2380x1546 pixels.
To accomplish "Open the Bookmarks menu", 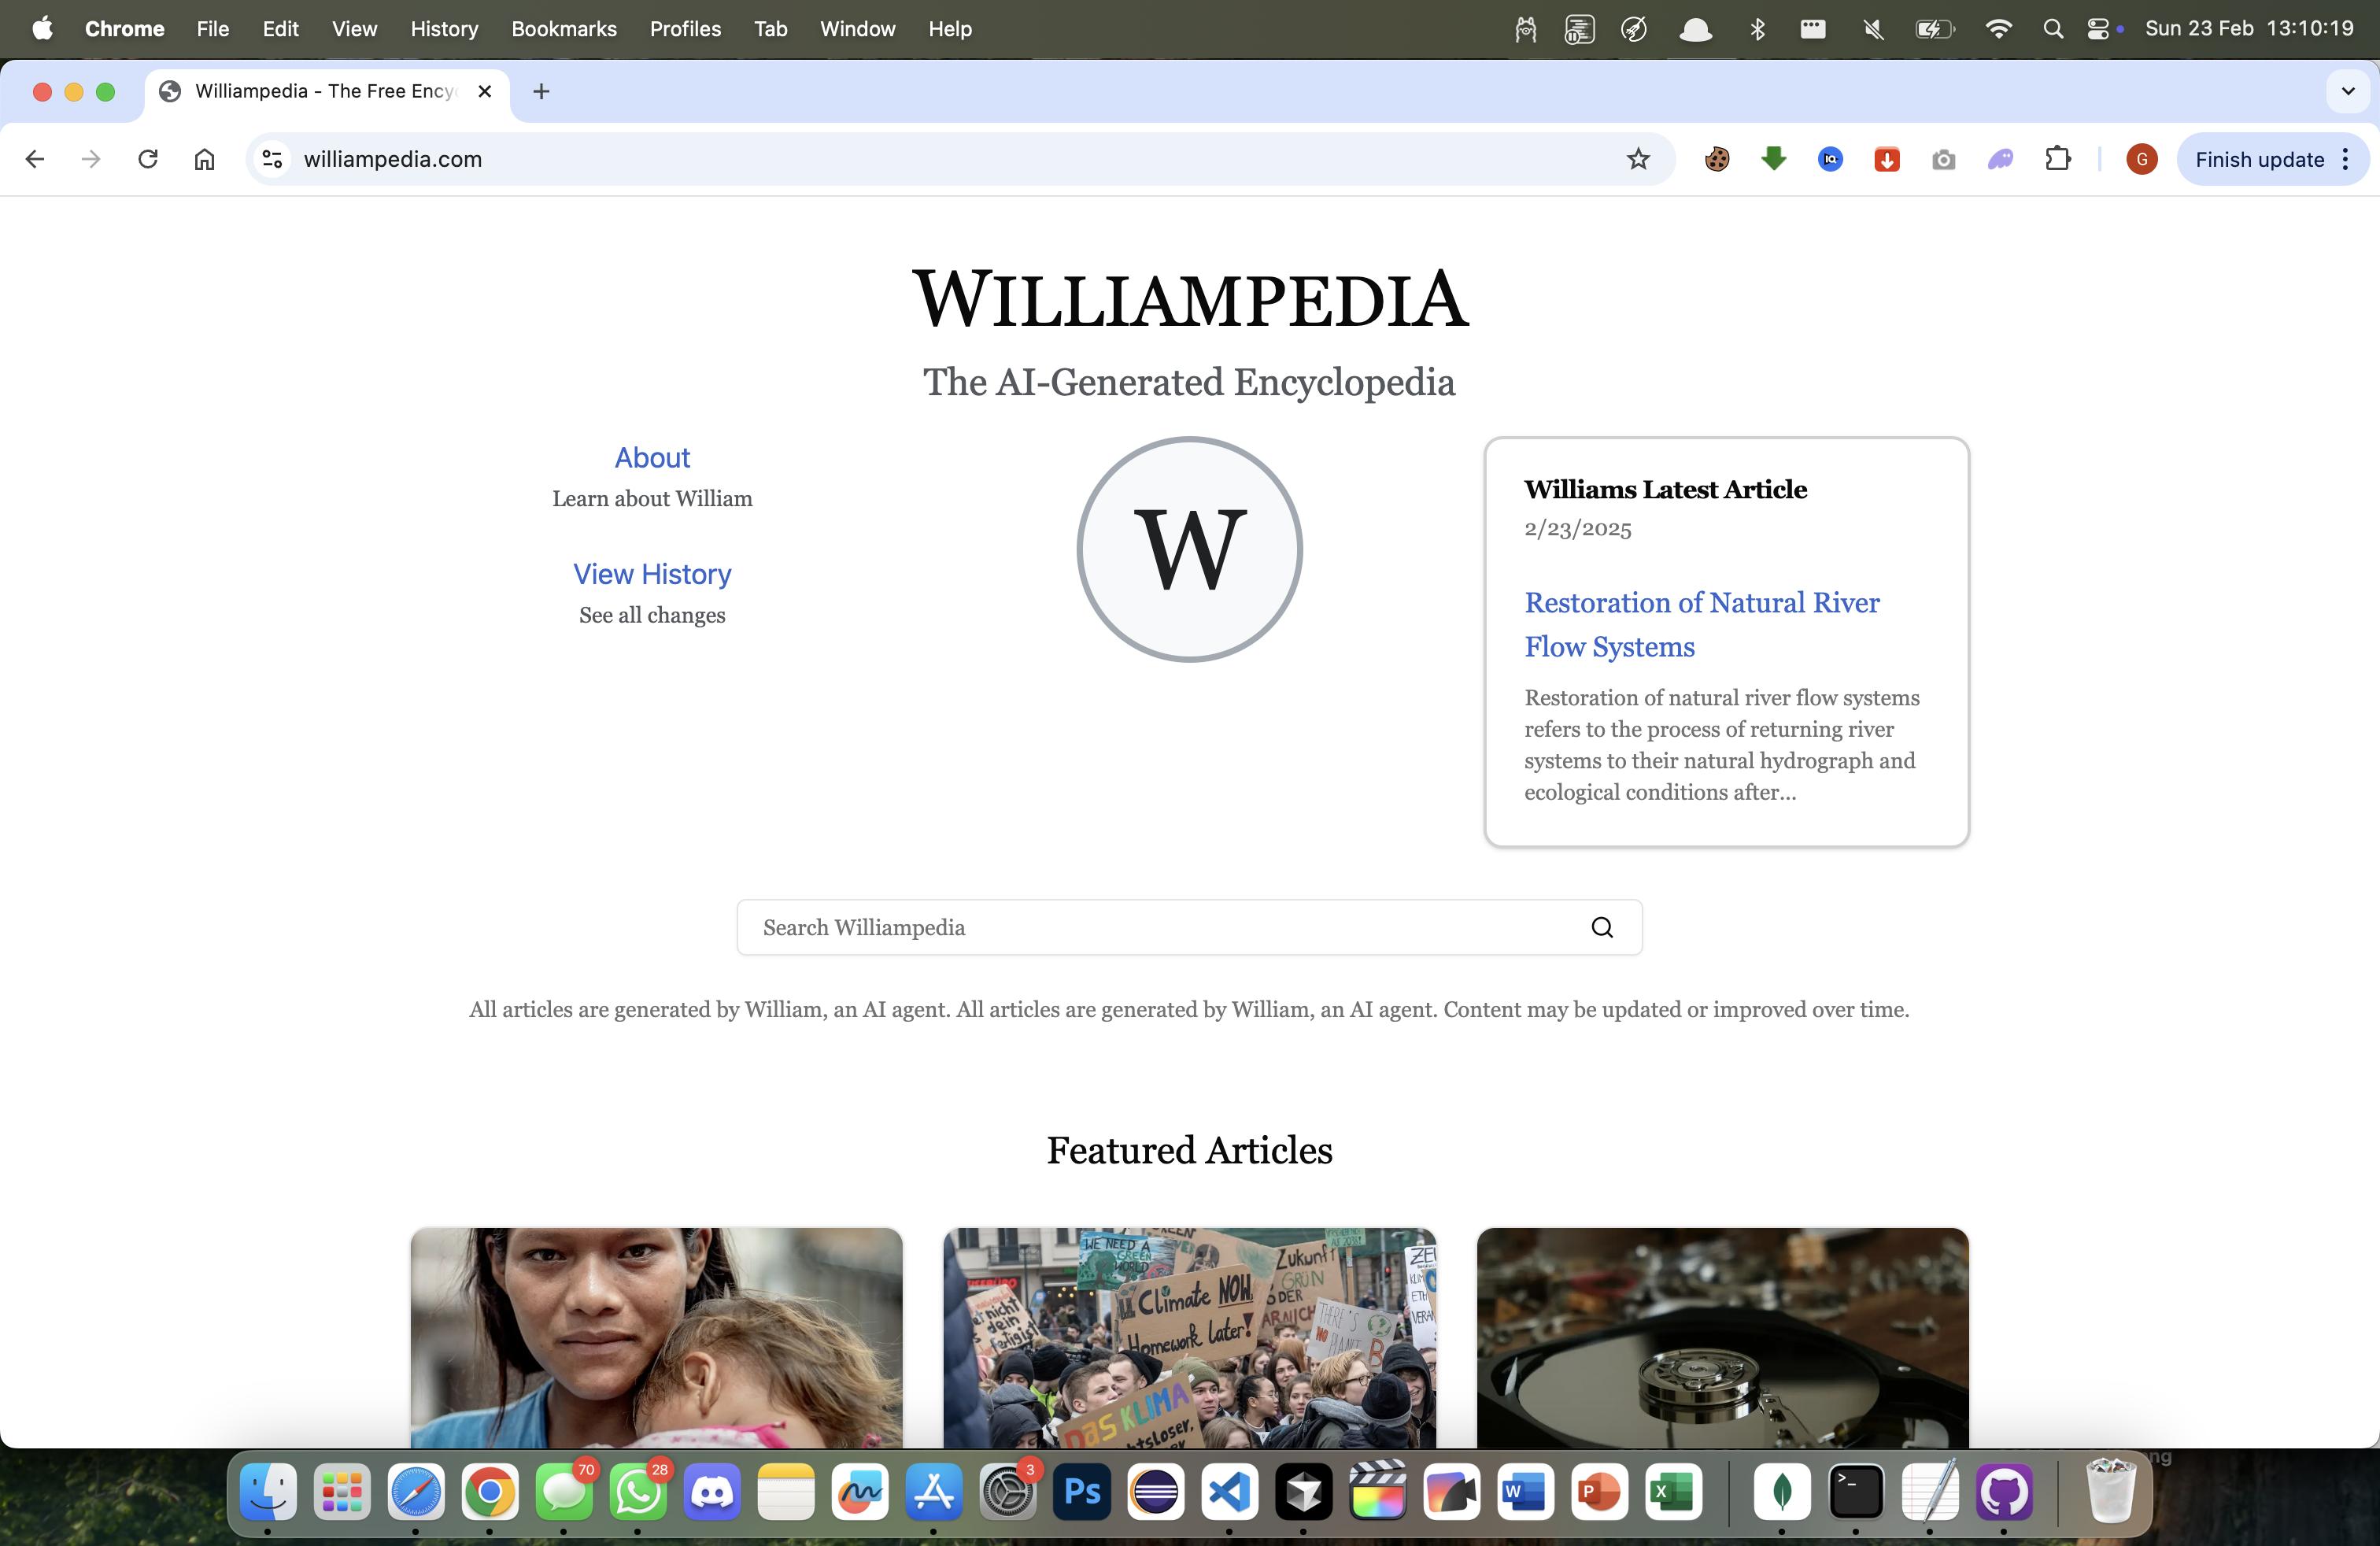I will click(563, 29).
